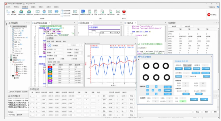The width and height of the screenshot is (221, 121).
Task: Pan XPlc image down with the down arrow
Action: tap(156, 94)
